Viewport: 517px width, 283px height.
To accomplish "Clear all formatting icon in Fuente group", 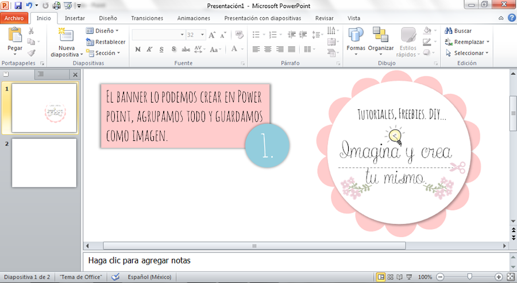I will point(240,35).
